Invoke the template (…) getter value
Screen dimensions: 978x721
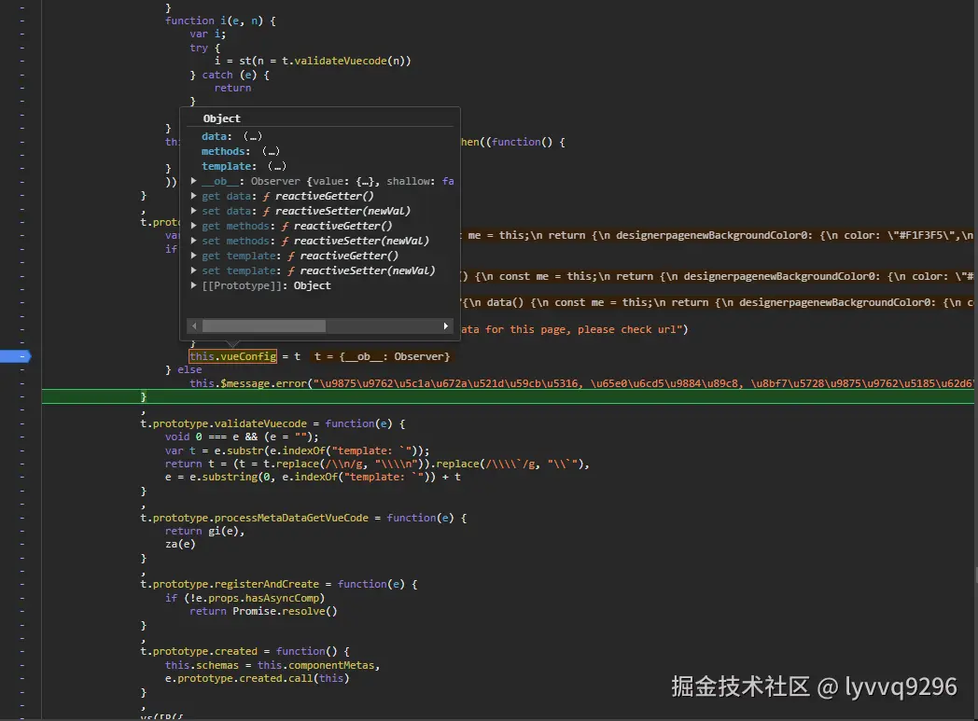(277, 166)
